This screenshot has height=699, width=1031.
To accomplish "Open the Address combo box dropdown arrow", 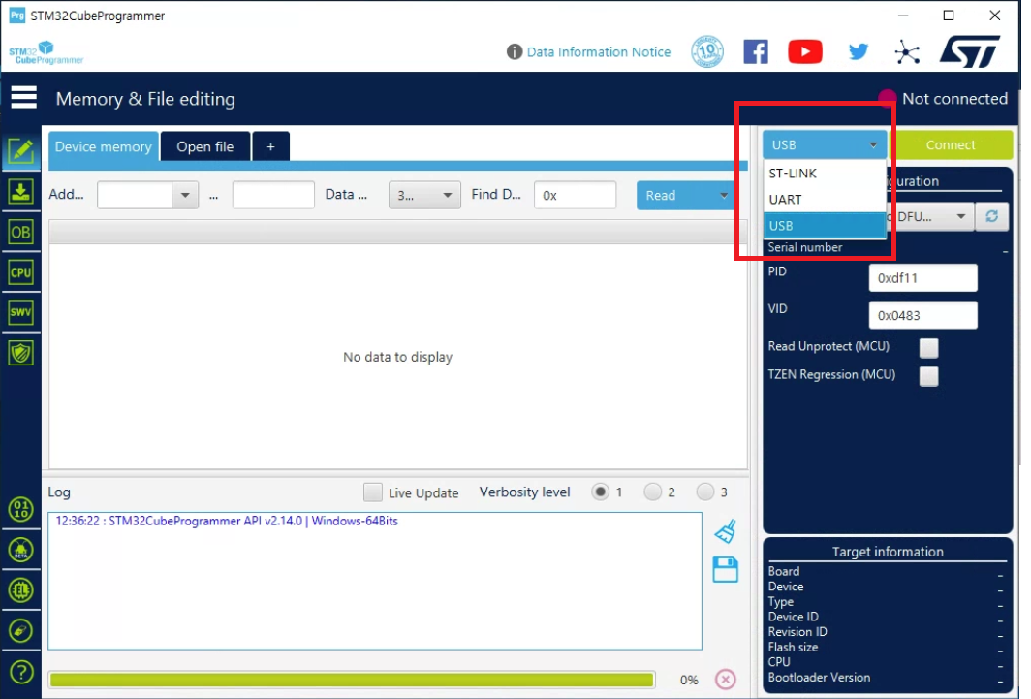I will click(185, 195).
